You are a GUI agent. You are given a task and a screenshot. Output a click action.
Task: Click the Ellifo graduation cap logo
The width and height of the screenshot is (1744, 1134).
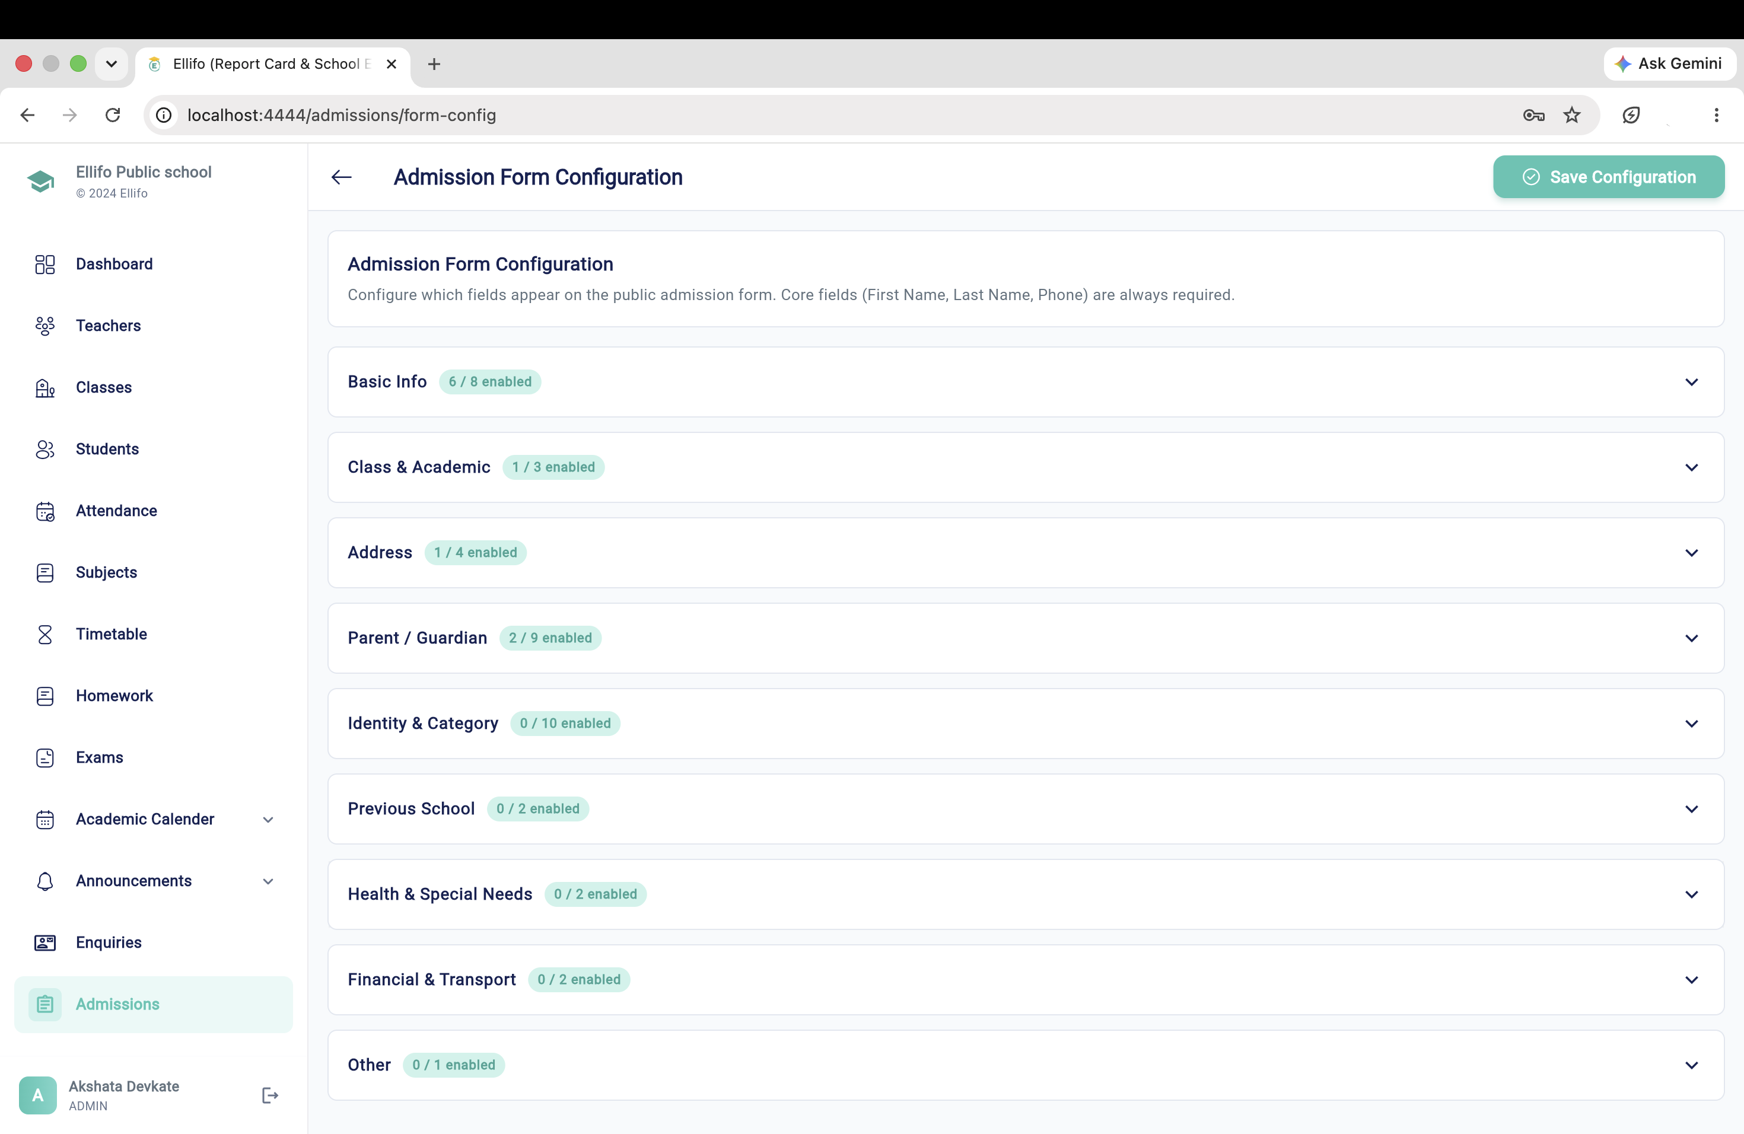(x=40, y=181)
